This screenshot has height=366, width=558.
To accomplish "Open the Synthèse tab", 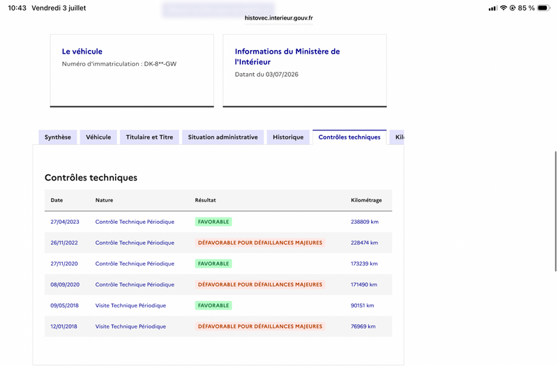I will click(x=58, y=137).
